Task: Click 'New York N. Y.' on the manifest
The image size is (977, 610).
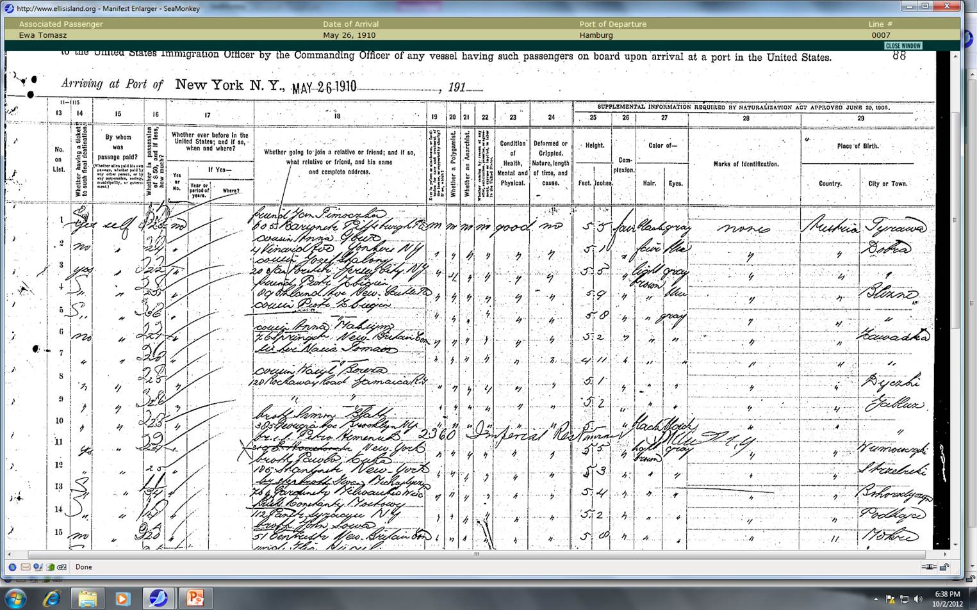Action: click(x=229, y=84)
